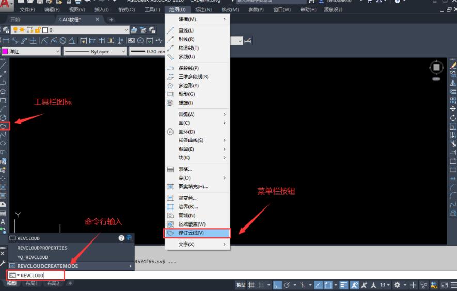Screen dimensions: 457x291
Task: Click the radius dimension toolbar icon
Action: tap(44, 41)
